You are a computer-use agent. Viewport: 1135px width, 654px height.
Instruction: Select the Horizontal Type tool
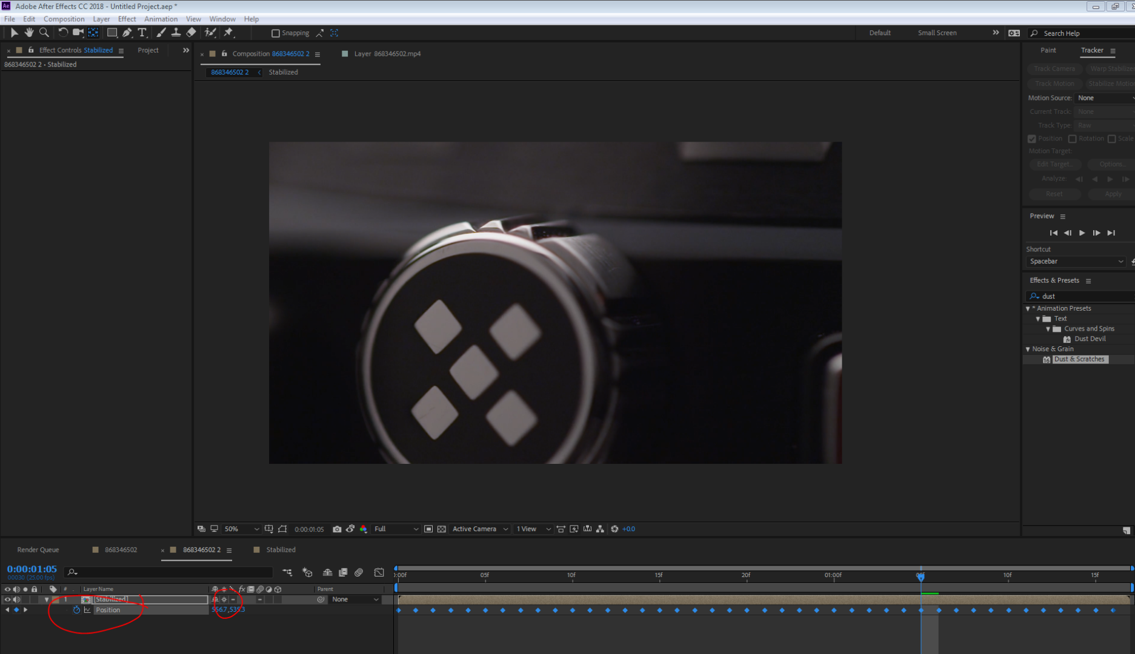pos(142,33)
